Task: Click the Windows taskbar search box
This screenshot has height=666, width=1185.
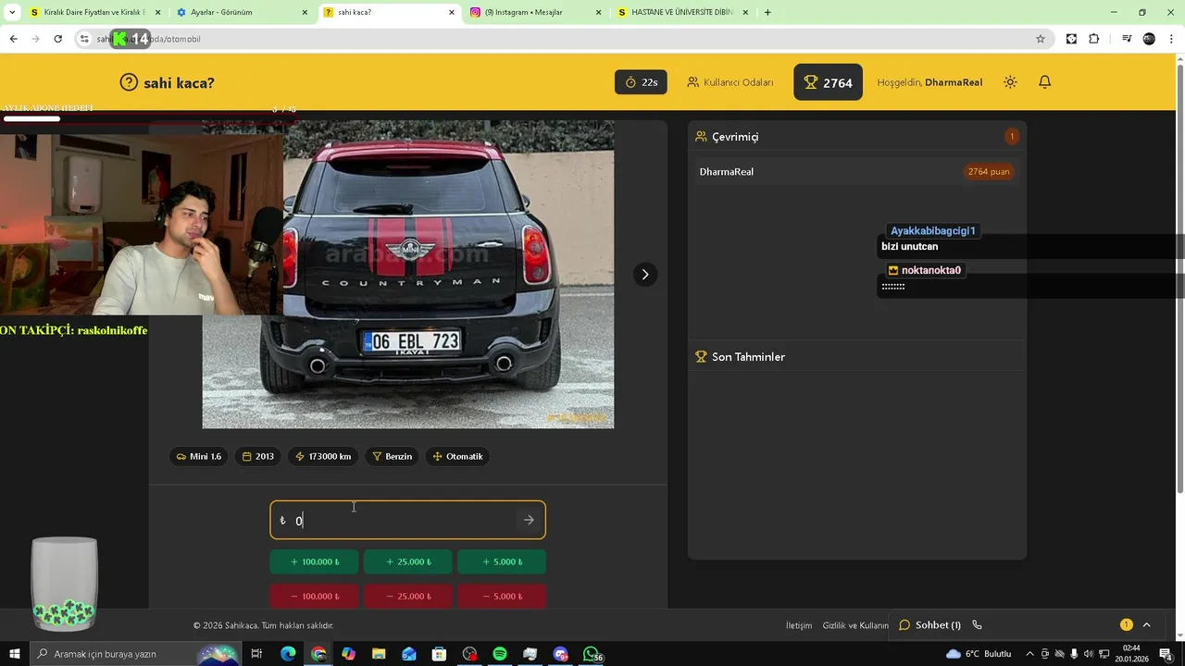Action: [134, 654]
